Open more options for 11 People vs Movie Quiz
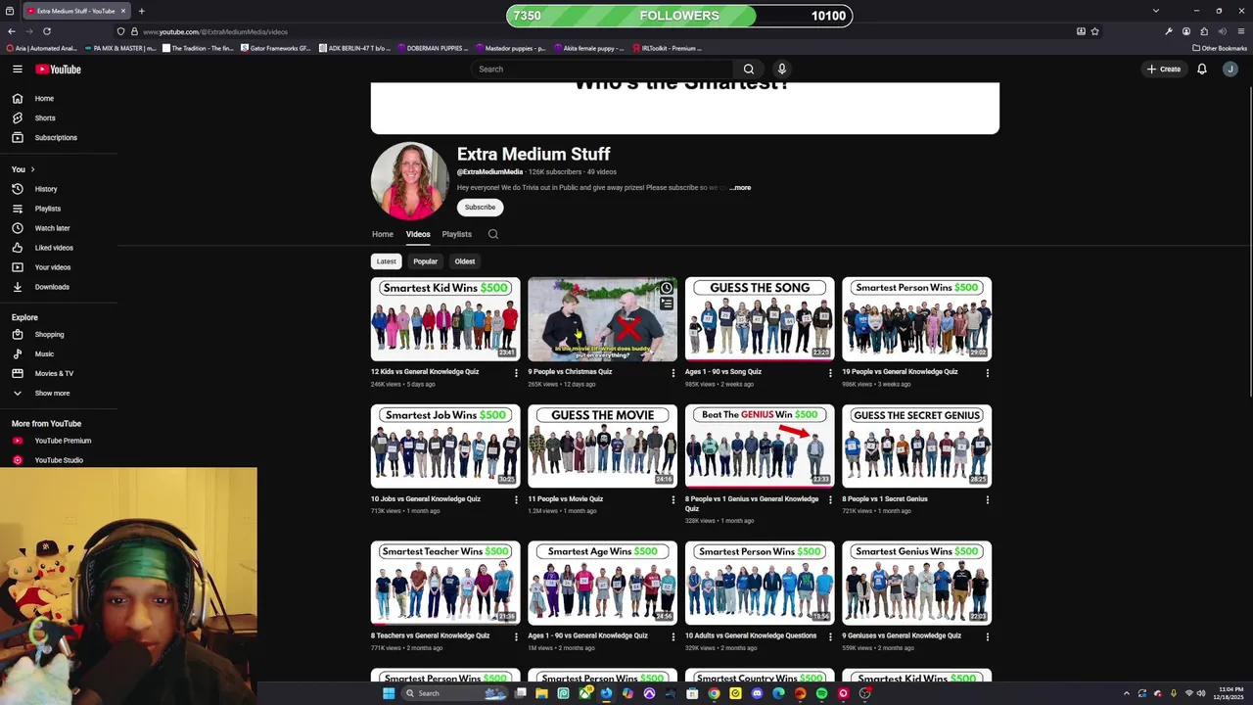The image size is (1253, 705). coord(673,499)
